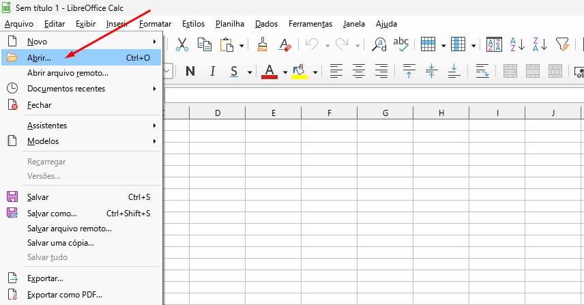Click the Sort Ascending A-Z icon
This screenshot has width=584, height=305.
coord(517,45)
